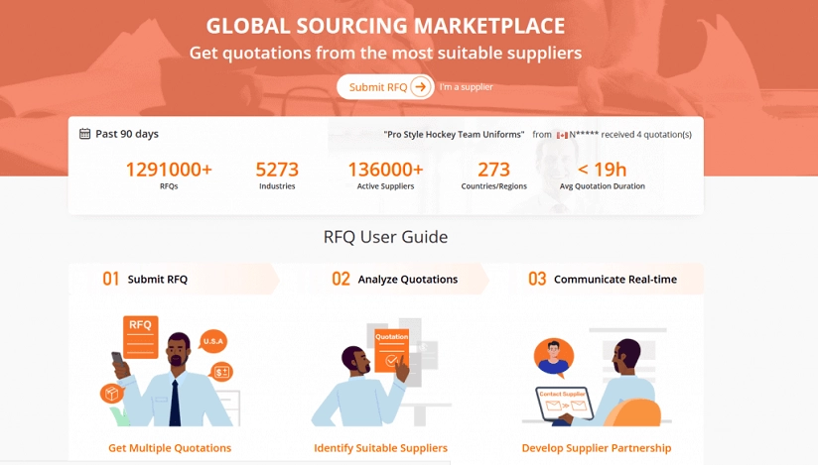Click the dollar sign bubble icon

point(221,372)
